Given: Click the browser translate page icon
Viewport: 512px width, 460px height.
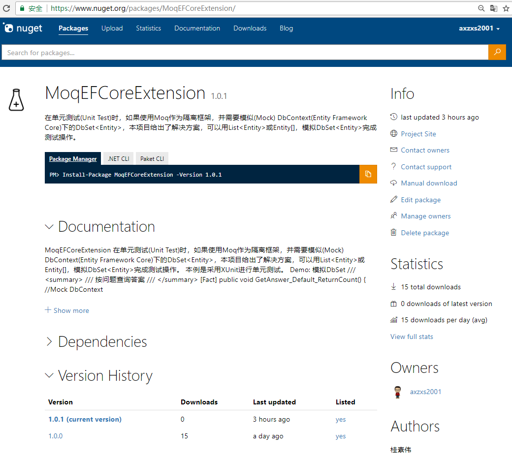Looking at the screenshot, I should (493, 8).
